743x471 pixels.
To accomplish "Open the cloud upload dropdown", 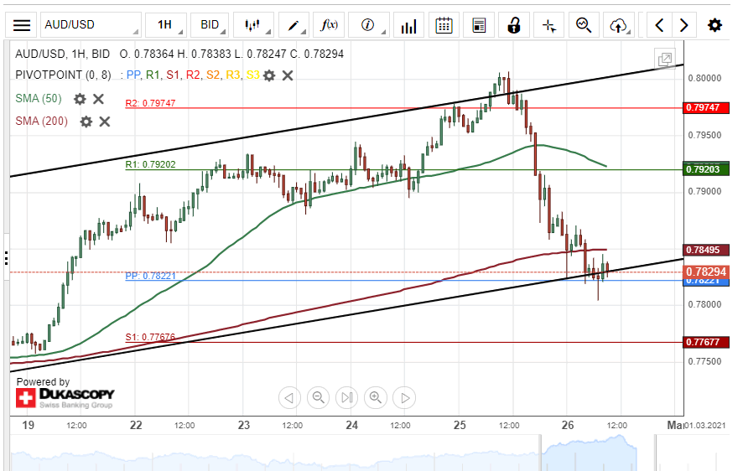I will click(x=619, y=25).
